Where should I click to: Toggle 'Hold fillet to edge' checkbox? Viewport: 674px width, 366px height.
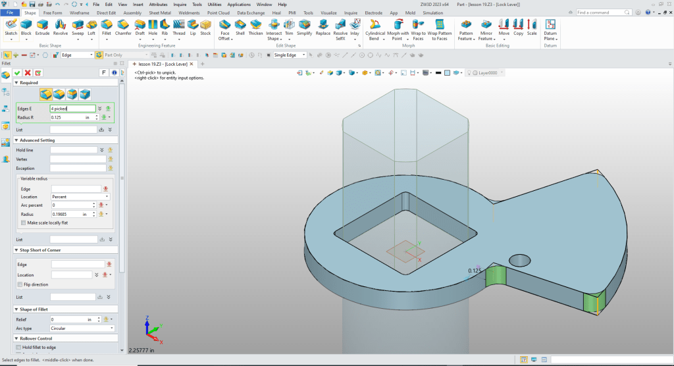[x=18, y=347]
